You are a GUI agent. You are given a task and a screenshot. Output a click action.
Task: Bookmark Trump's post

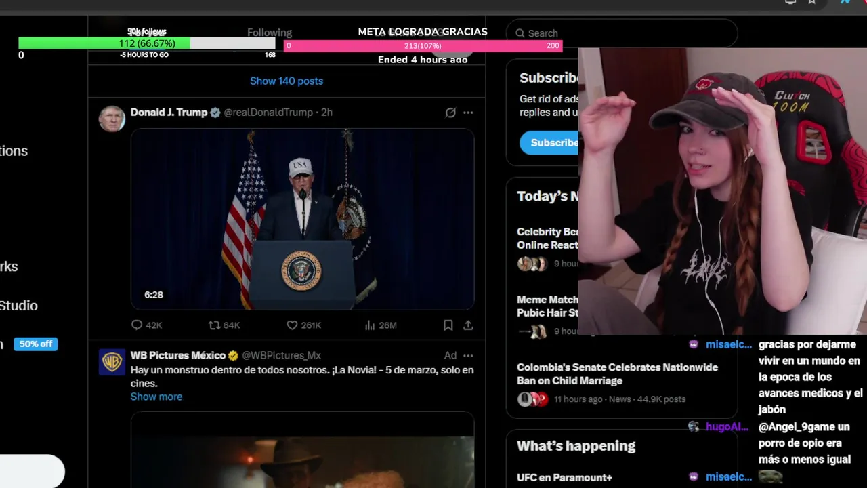448,325
